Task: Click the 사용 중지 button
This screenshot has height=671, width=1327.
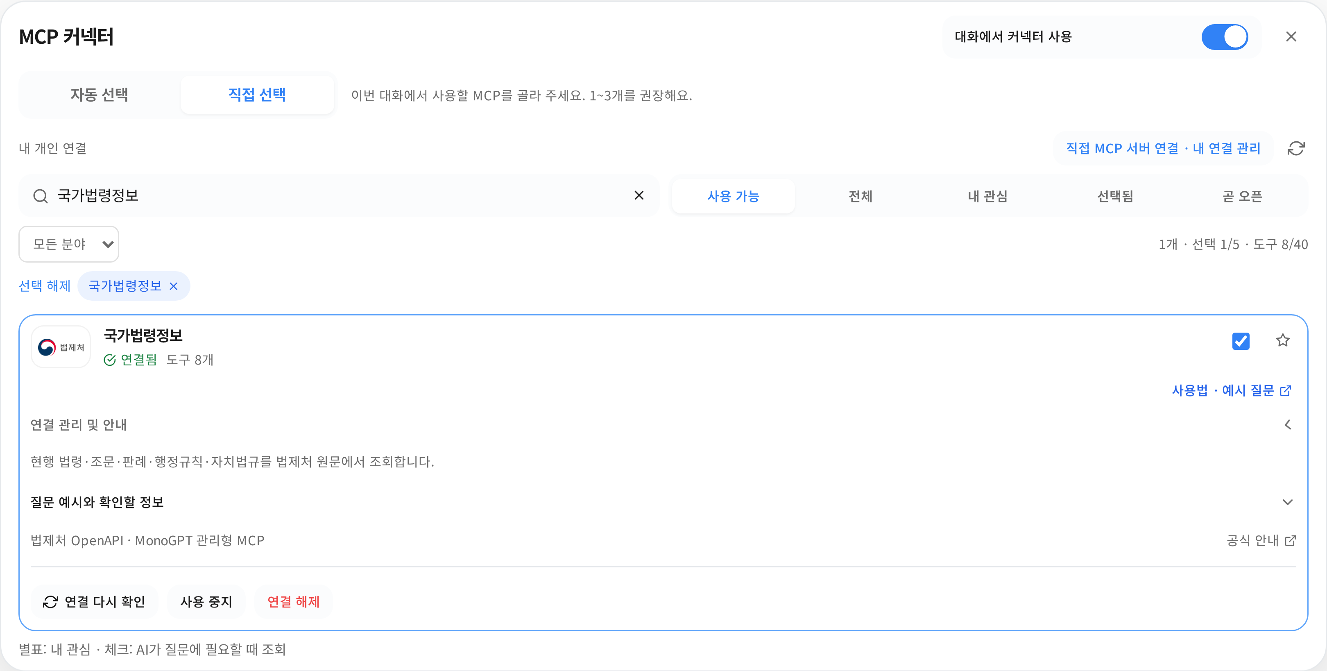Action: click(x=206, y=601)
